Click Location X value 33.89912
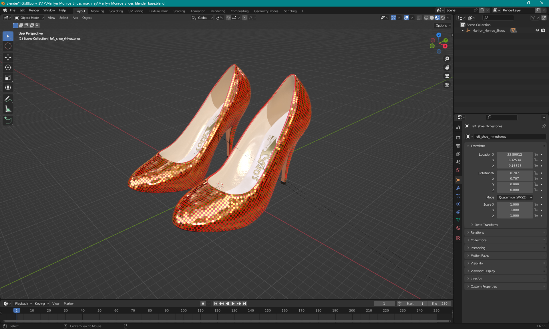 pos(514,155)
